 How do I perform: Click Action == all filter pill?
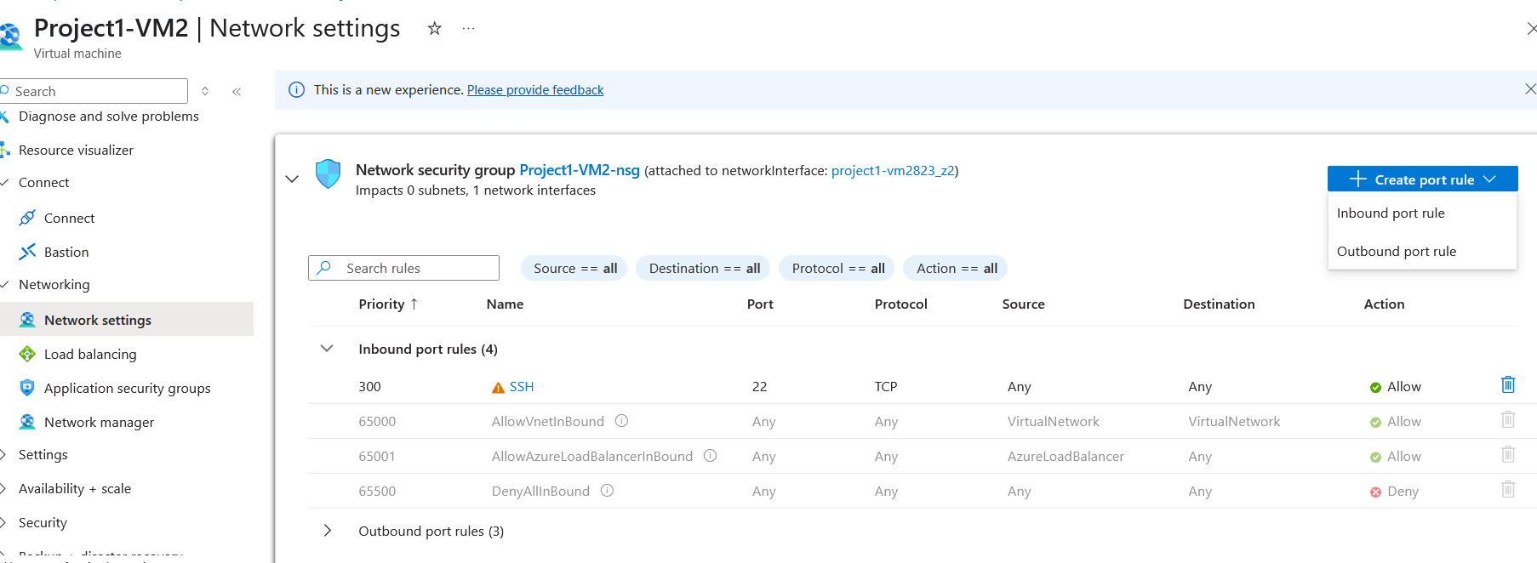coord(957,268)
